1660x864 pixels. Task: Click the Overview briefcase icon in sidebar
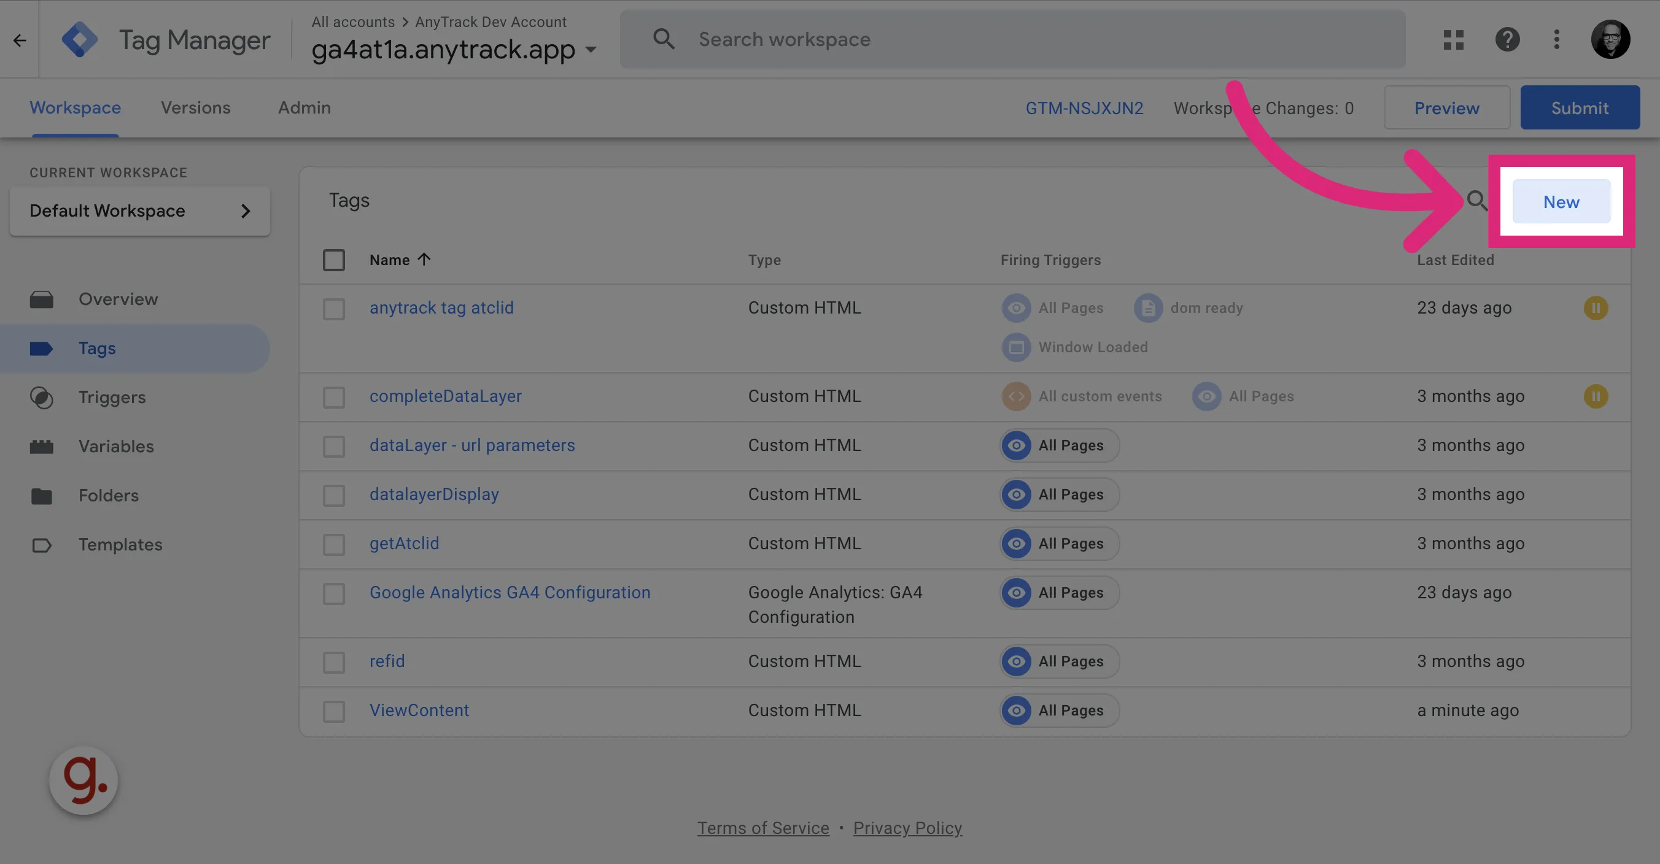[42, 299]
